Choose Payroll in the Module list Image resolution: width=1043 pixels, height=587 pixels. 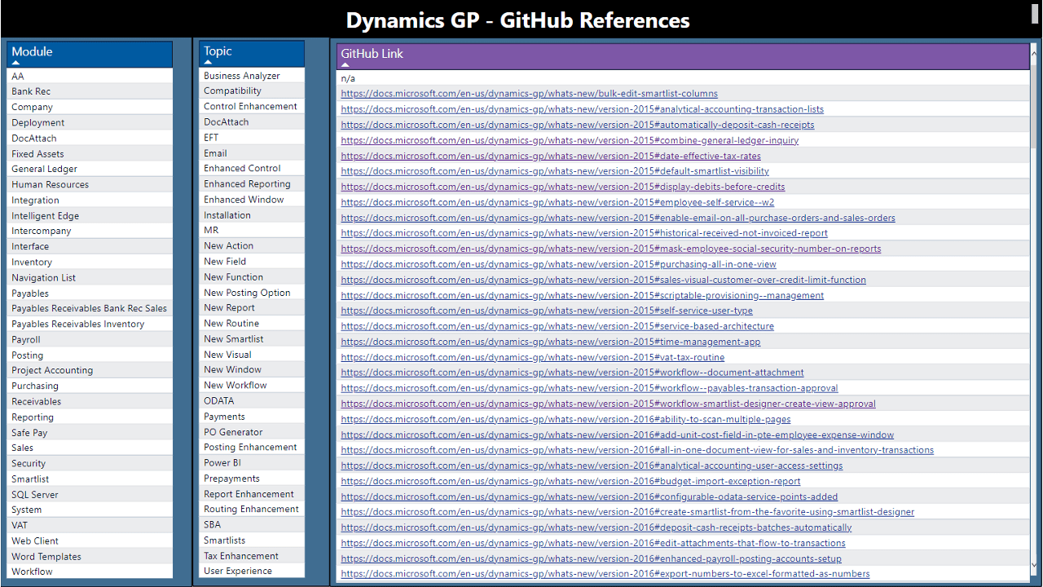tap(26, 339)
